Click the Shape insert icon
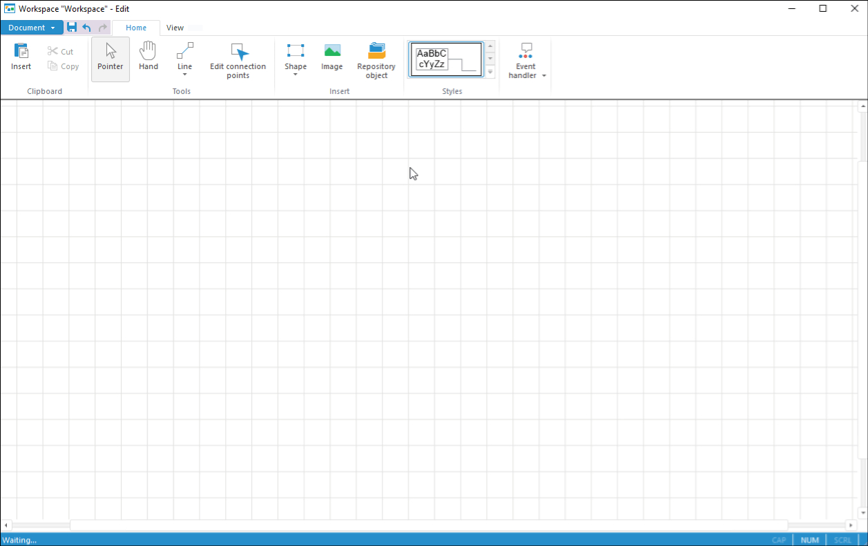868x546 pixels. click(296, 51)
